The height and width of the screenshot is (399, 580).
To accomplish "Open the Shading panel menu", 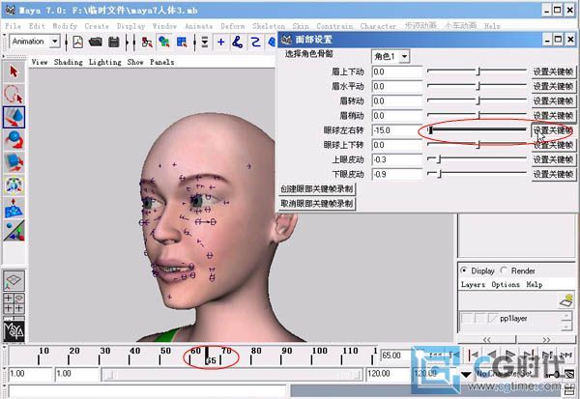I will pos(68,62).
